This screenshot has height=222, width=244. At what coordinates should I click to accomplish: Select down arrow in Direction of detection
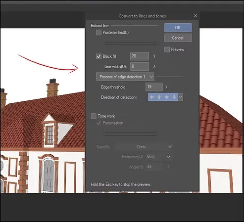point(174,97)
